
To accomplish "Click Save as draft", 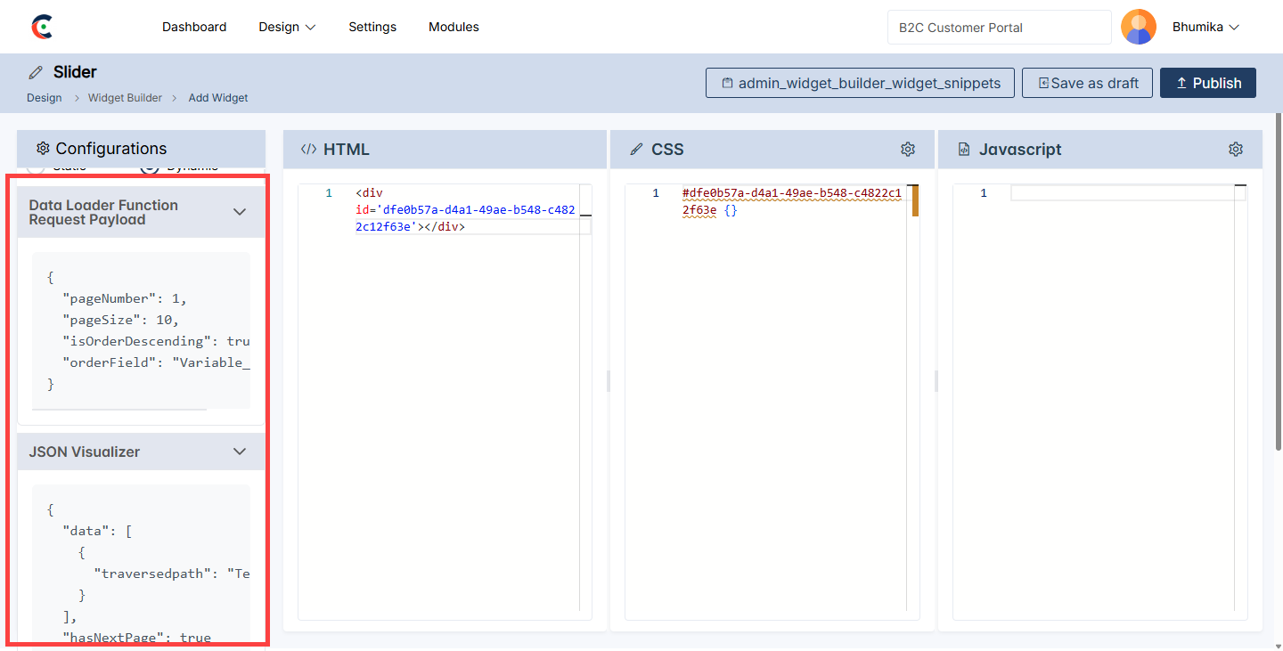I will [1087, 83].
